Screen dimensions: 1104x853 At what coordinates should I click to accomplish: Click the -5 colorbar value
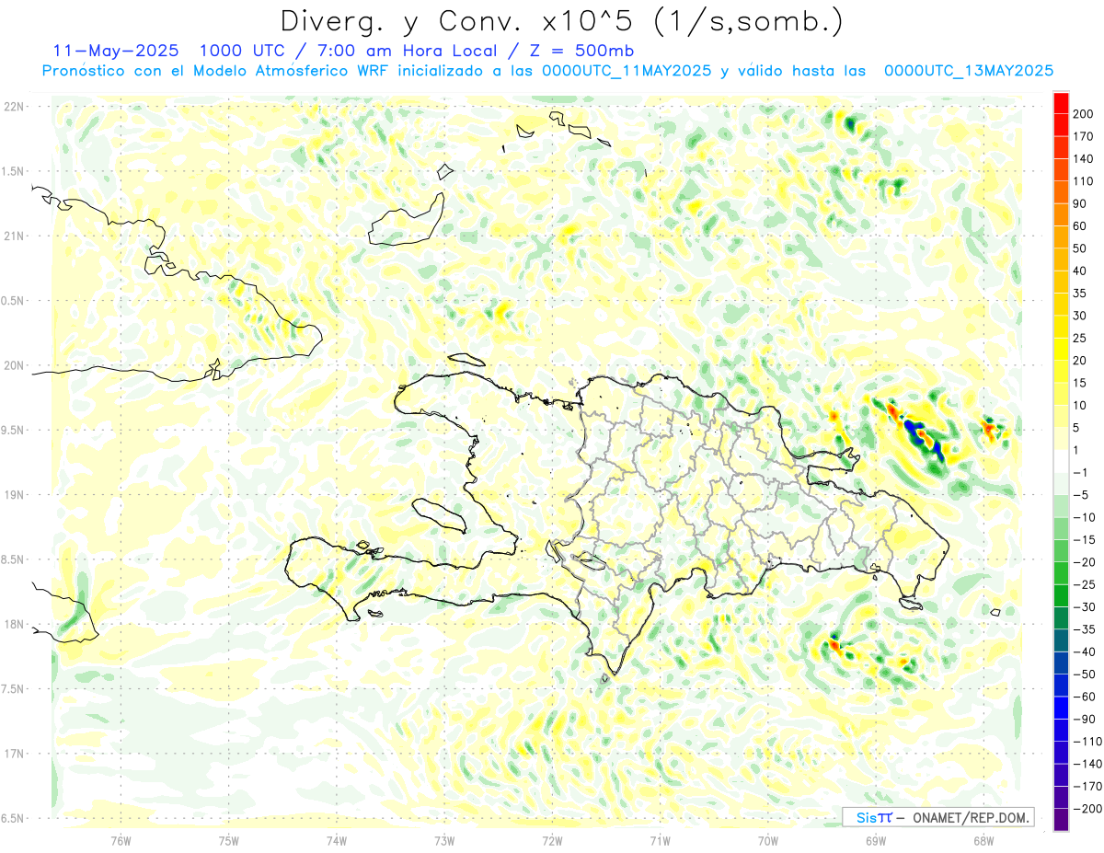pos(1080,495)
